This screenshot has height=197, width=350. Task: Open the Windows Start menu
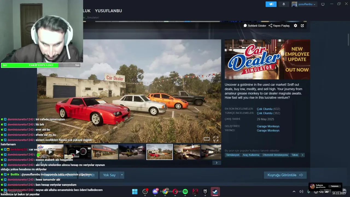(135, 192)
